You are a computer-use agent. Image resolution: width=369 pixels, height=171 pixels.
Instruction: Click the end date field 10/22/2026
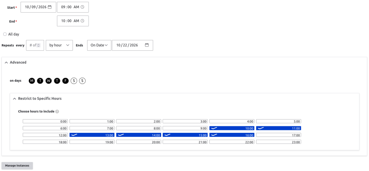(133, 45)
